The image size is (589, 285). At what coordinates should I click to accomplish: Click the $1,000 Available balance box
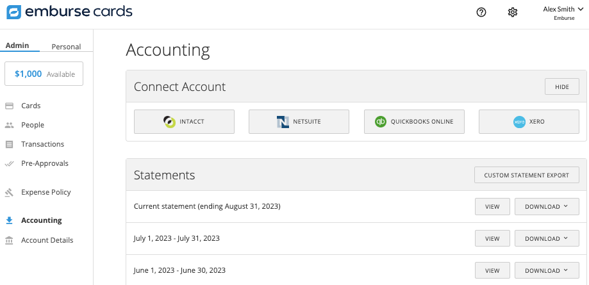(44, 74)
